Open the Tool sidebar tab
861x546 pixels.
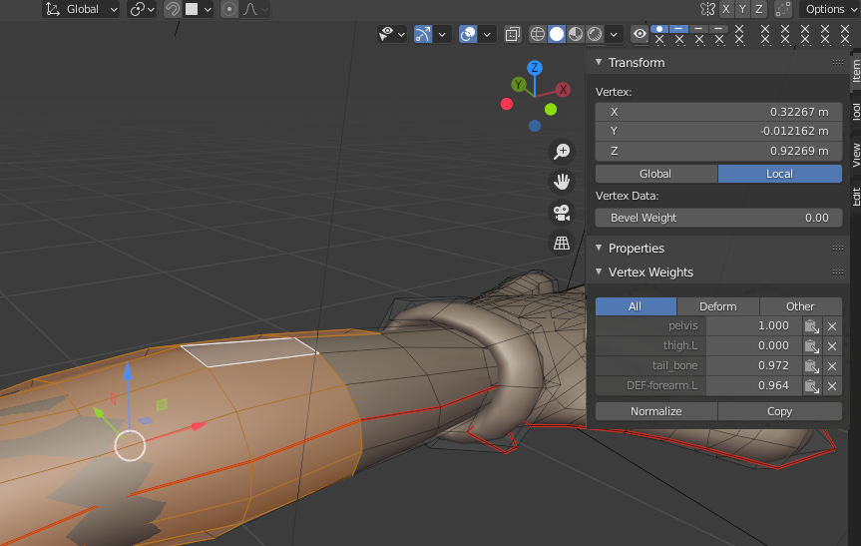click(x=855, y=112)
